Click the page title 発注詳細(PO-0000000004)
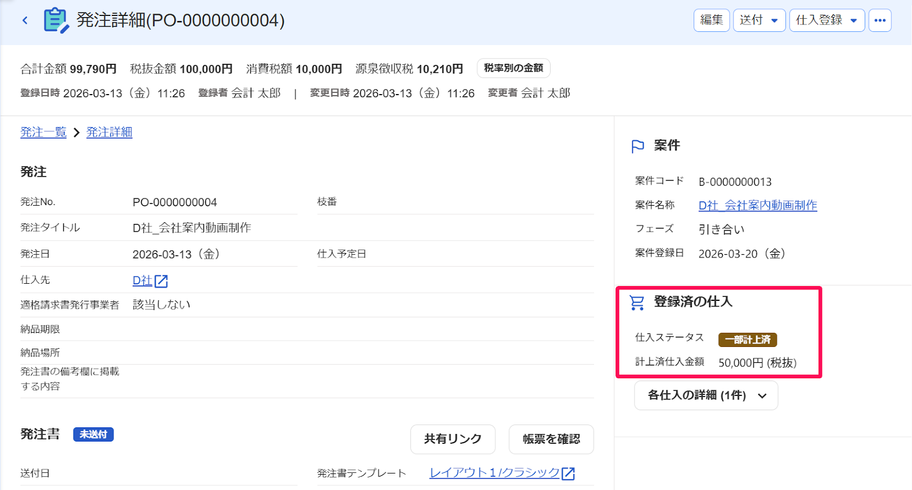This screenshot has width=912, height=490. (x=181, y=21)
